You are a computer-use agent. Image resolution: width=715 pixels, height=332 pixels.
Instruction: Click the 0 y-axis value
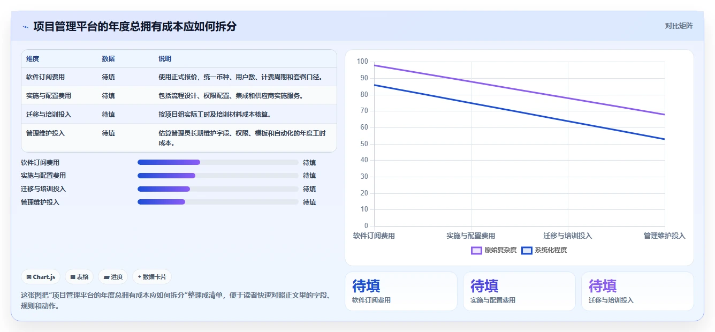tap(366, 225)
